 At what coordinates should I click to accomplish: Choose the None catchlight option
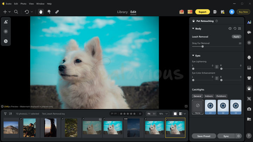pos(197,107)
